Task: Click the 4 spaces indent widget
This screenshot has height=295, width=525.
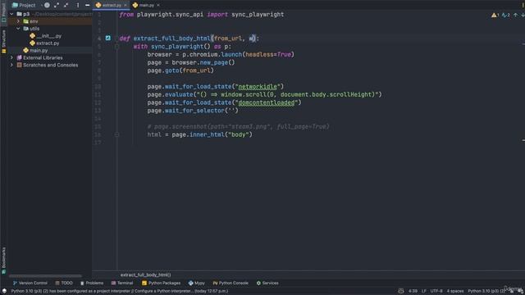Action: pos(455,291)
